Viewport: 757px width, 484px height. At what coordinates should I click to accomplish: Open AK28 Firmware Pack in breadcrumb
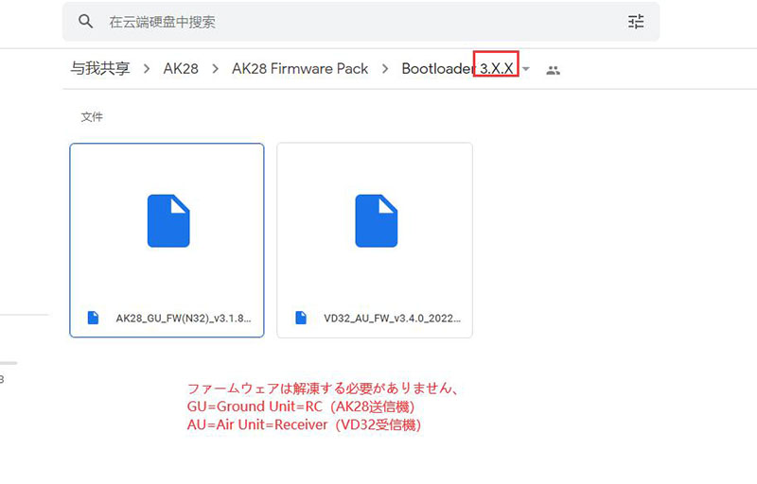(x=300, y=69)
